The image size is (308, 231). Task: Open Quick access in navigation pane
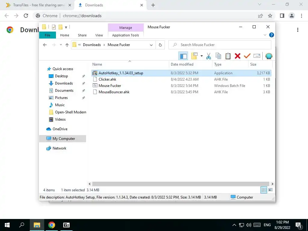pyautogui.click(x=63, y=69)
